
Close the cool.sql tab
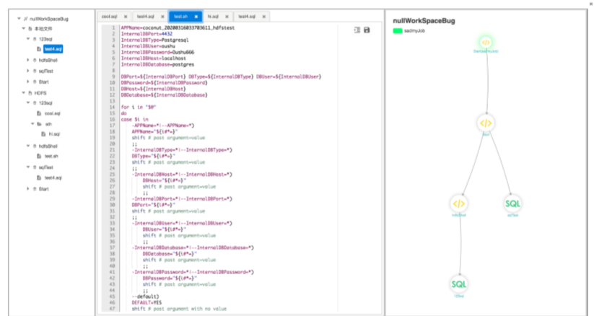126,15
